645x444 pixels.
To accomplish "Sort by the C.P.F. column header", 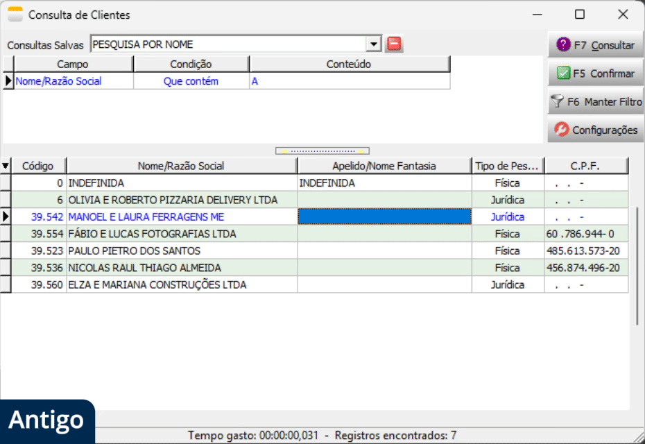I will pos(585,166).
